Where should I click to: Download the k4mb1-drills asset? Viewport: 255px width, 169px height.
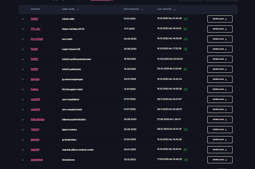(220, 19)
